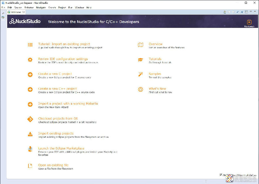Click the document icon beside Open an existing file
Image resolution: width=259 pixels, height=184 pixels.
[30, 166]
